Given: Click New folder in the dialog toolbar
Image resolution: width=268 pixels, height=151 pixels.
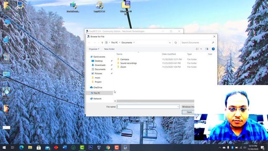Looking at the screenshot, I should (x=109, y=49).
